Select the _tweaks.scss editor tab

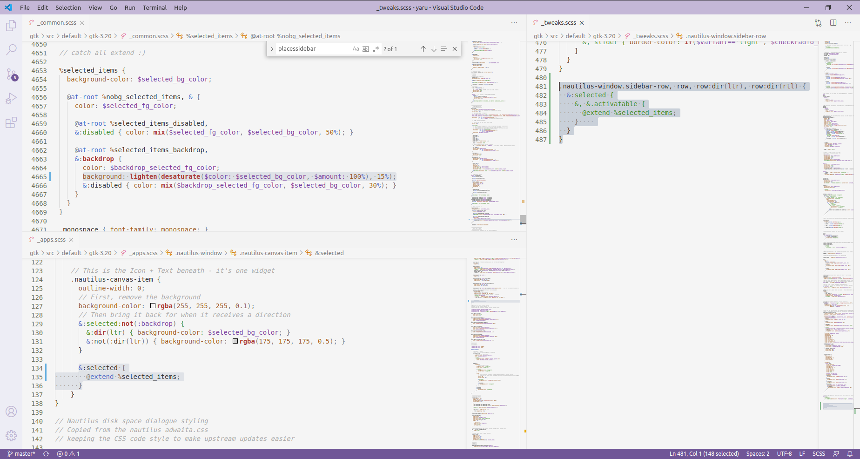[x=558, y=23]
